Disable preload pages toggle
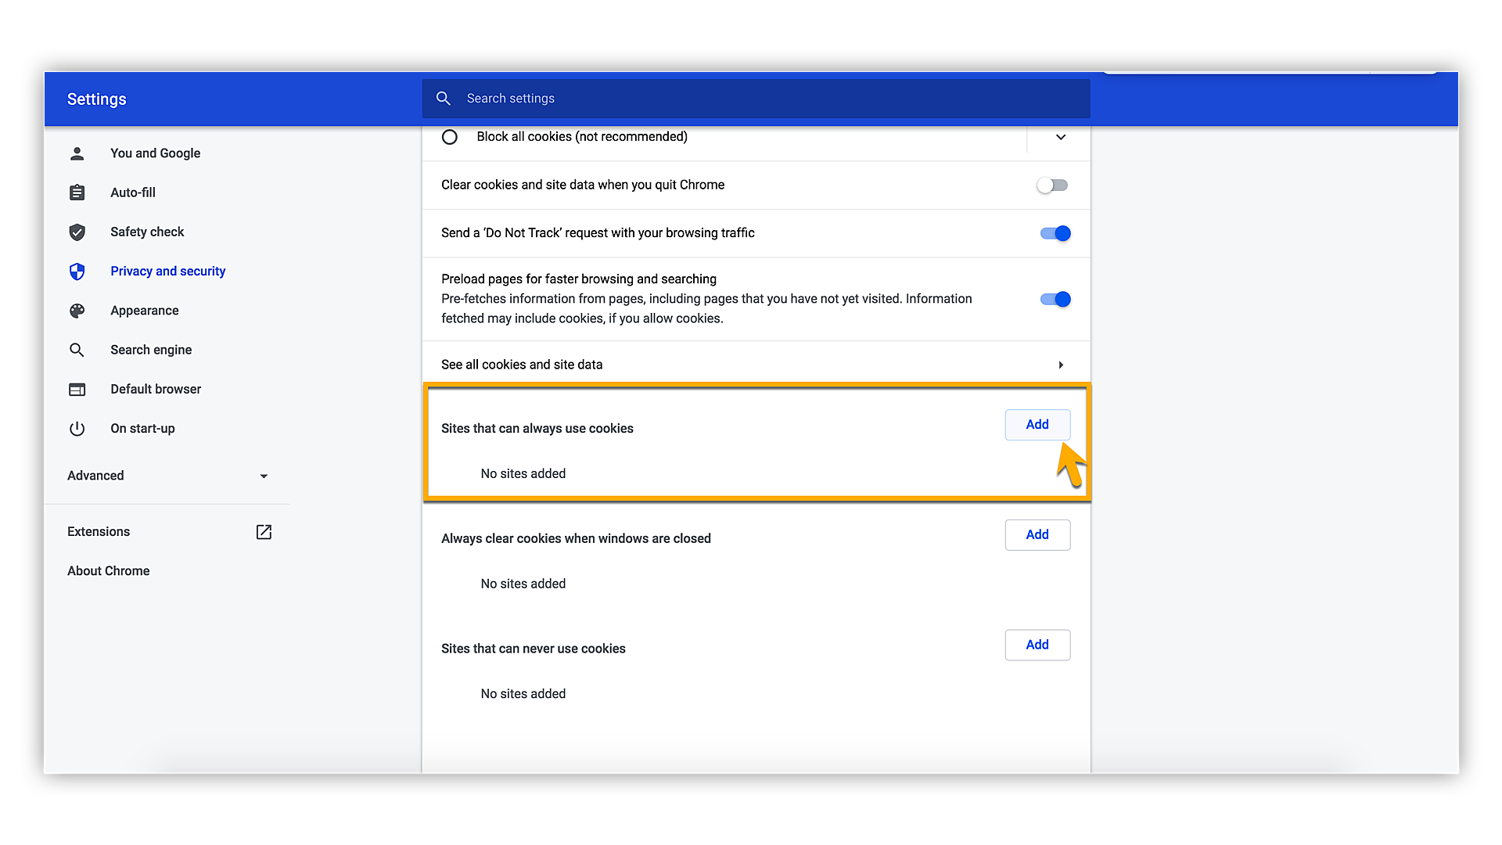 1055,299
